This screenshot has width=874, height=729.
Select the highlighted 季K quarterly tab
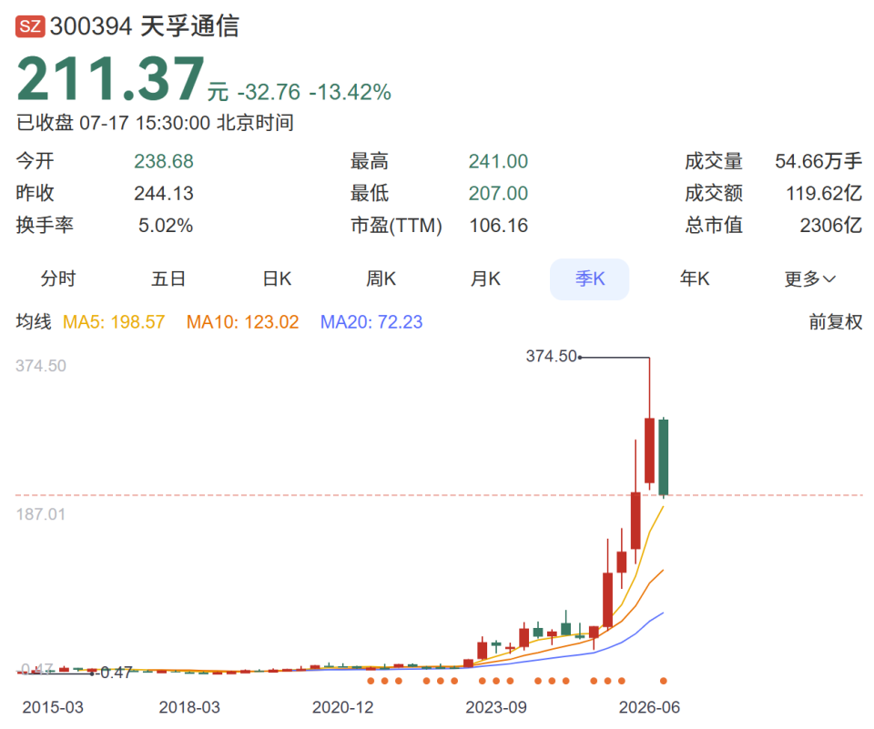pyautogui.click(x=590, y=278)
